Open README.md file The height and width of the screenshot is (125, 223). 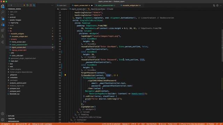pos(15,94)
